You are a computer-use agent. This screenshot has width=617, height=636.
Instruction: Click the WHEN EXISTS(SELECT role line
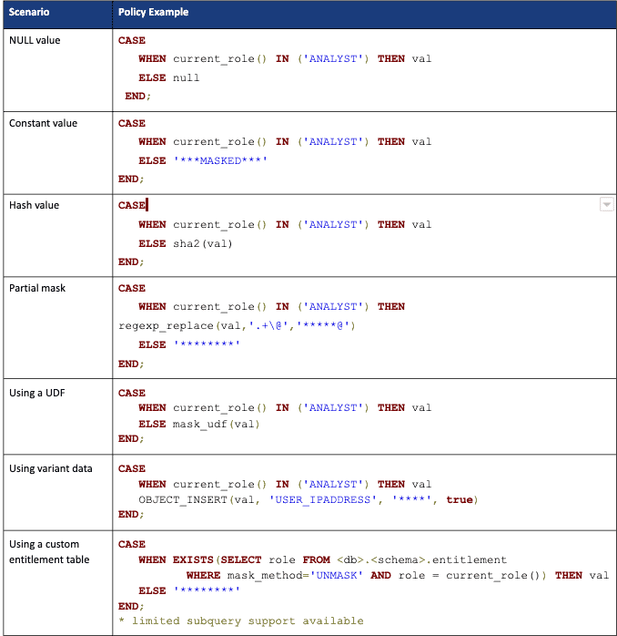[322, 559]
